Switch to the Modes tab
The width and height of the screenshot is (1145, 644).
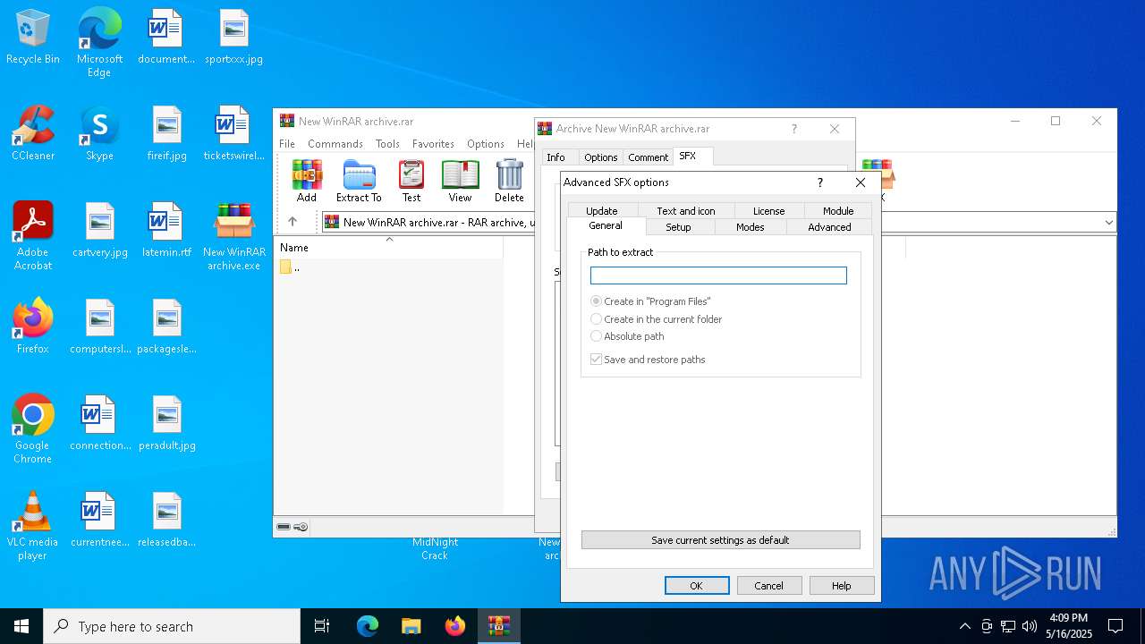tap(750, 227)
